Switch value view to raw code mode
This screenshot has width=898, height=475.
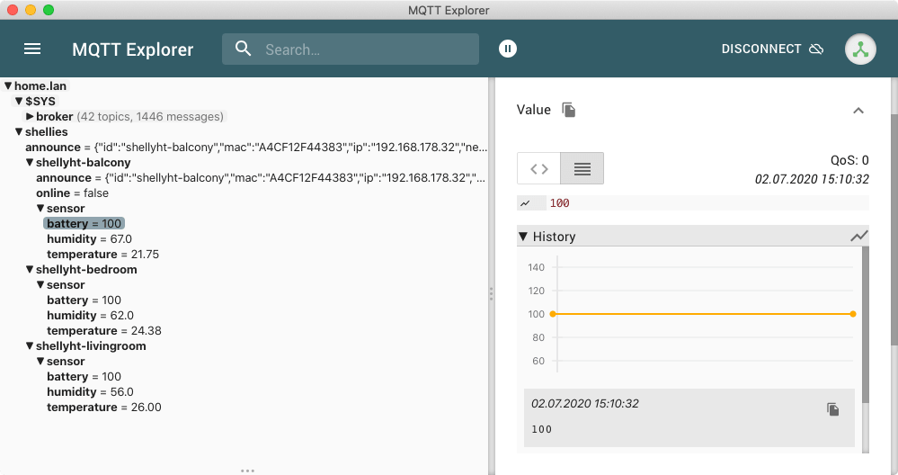point(538,168)
